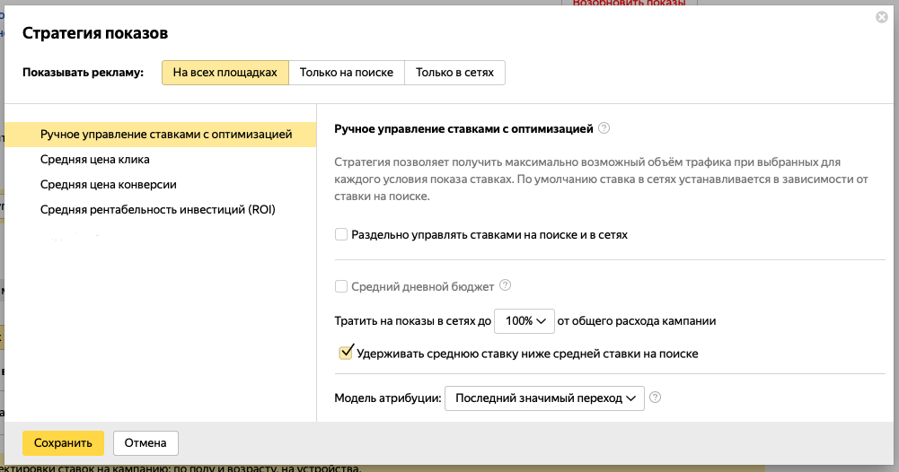Click the Стратегия показов dialog heading
The height and width of the screenshot is (472, 899).
[95, 34]
